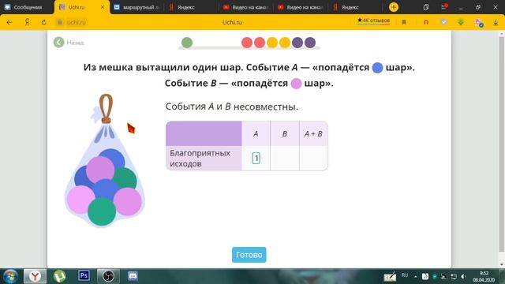Open the 4K отзывов reviews link

pos(373,21)
